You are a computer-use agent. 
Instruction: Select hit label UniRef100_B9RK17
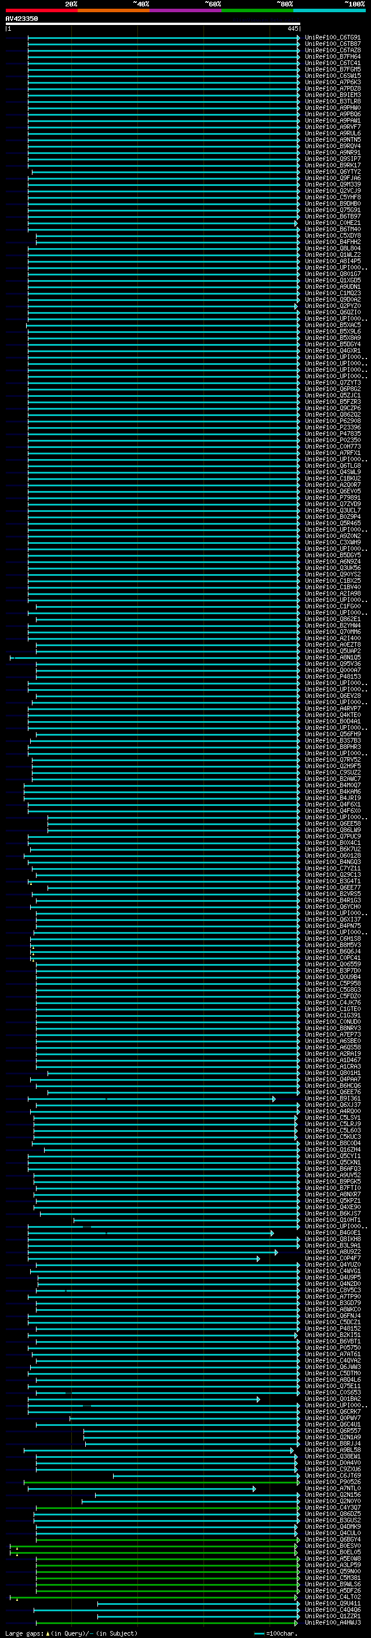pyautogui.click(x=332, y=166)
